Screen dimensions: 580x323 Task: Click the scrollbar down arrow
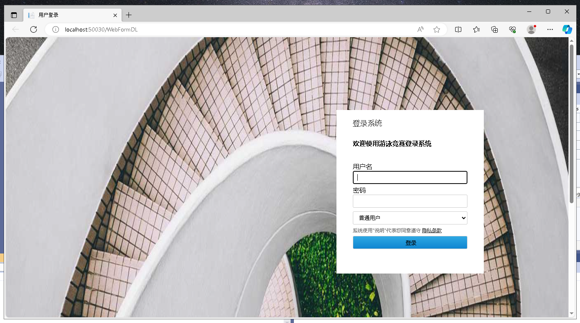pos(571,314)
